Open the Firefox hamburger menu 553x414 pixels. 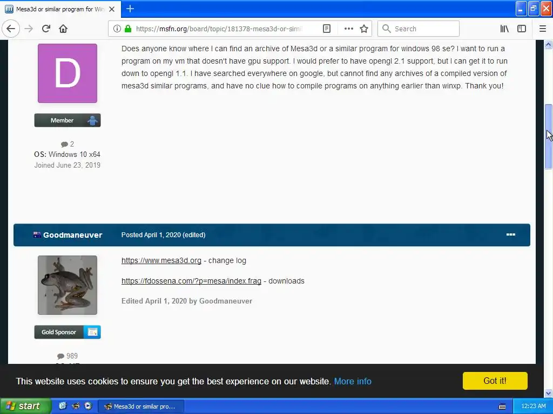[543, 29]
